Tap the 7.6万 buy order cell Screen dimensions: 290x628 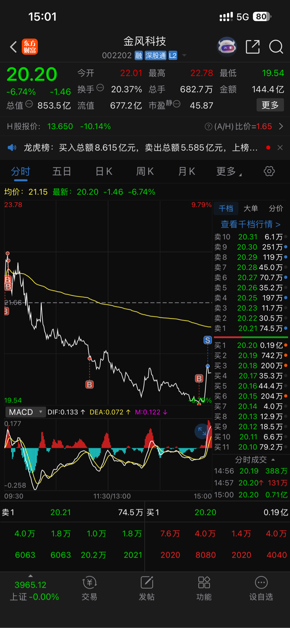pyautogui.click(x=170, y=534)
